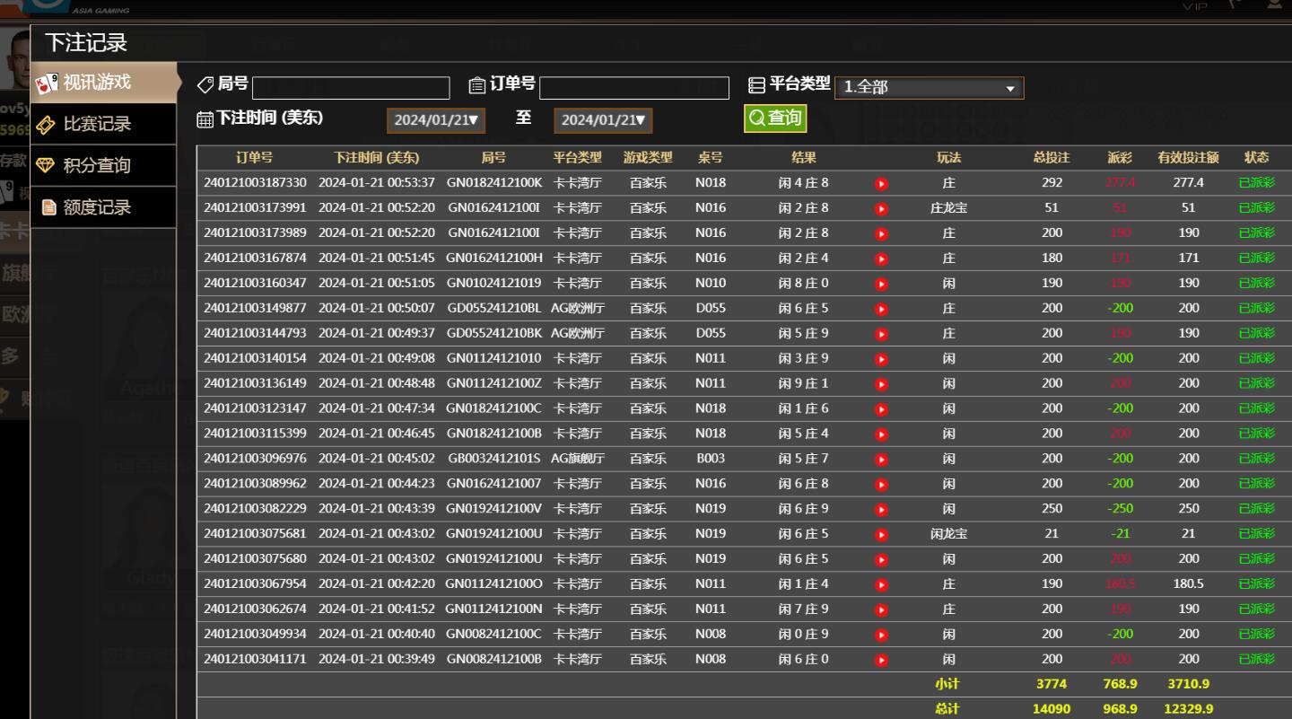Click 下注记录 window title

pyautogui.click(x=86, y=42)
